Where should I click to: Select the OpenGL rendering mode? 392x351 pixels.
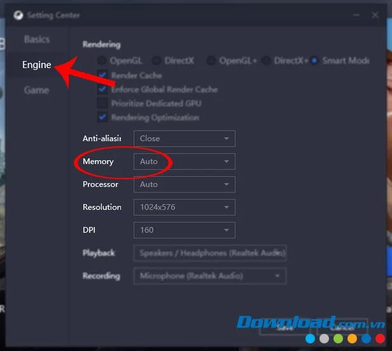click(102, 60)
